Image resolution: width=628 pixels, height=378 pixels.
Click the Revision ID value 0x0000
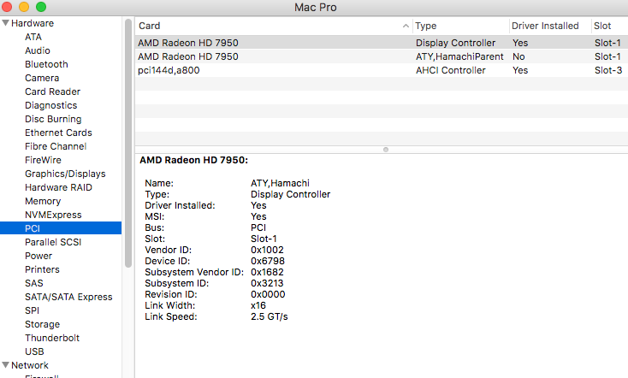[268, 294]
